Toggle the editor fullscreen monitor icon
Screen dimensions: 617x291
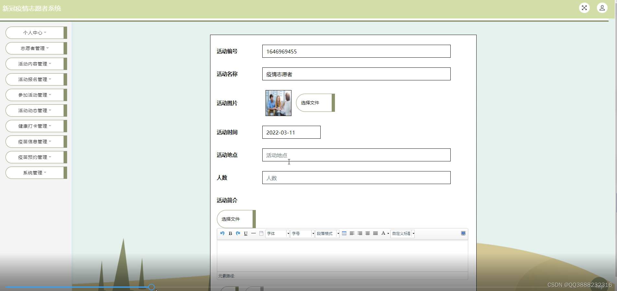(463, 233)
